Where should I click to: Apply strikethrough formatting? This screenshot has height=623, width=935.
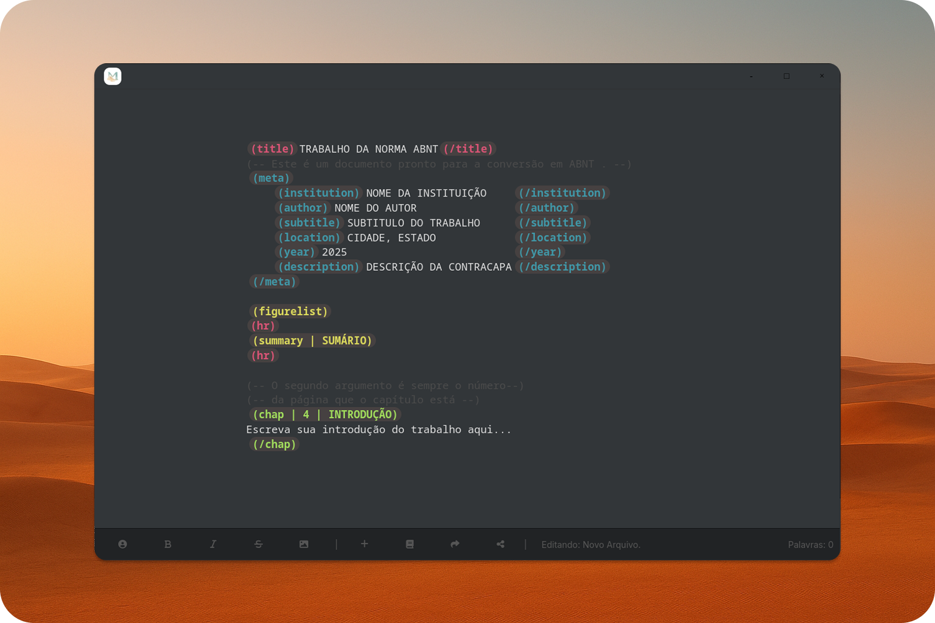(259, 545)
